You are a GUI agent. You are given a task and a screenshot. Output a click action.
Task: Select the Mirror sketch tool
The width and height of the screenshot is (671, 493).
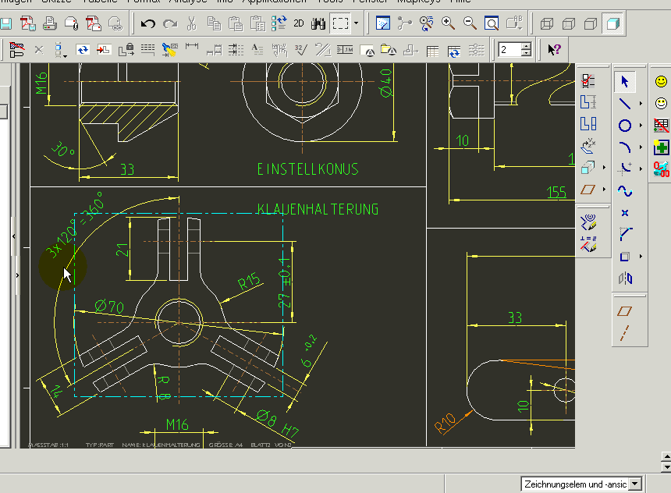click(x=625, y=278)
